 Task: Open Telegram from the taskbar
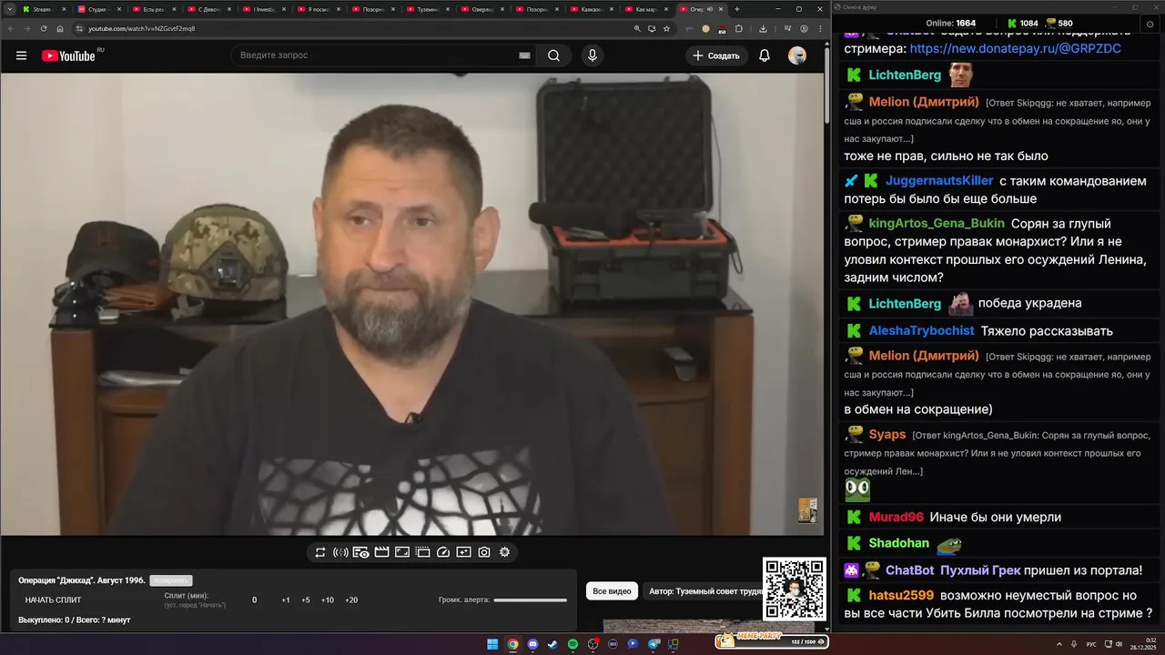point(653,644)
